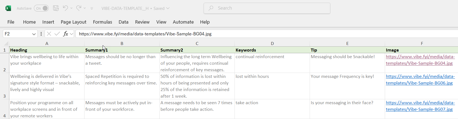This screenshot has height=119, width=458.
Task: Open the View tab
Action: point(161,22)
